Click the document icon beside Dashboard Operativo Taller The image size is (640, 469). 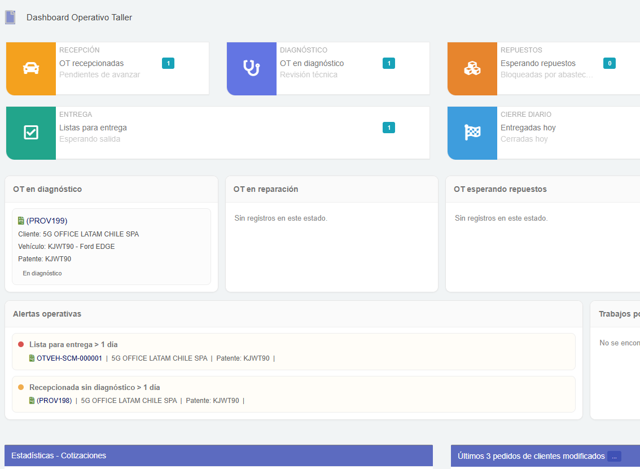point(10,17)
